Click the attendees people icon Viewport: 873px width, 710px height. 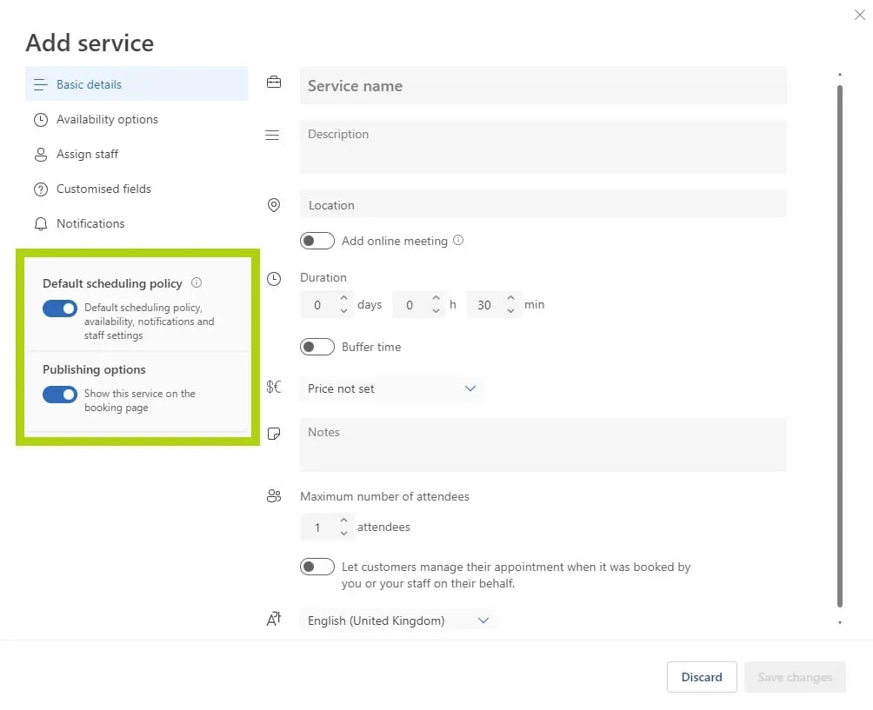274,496
